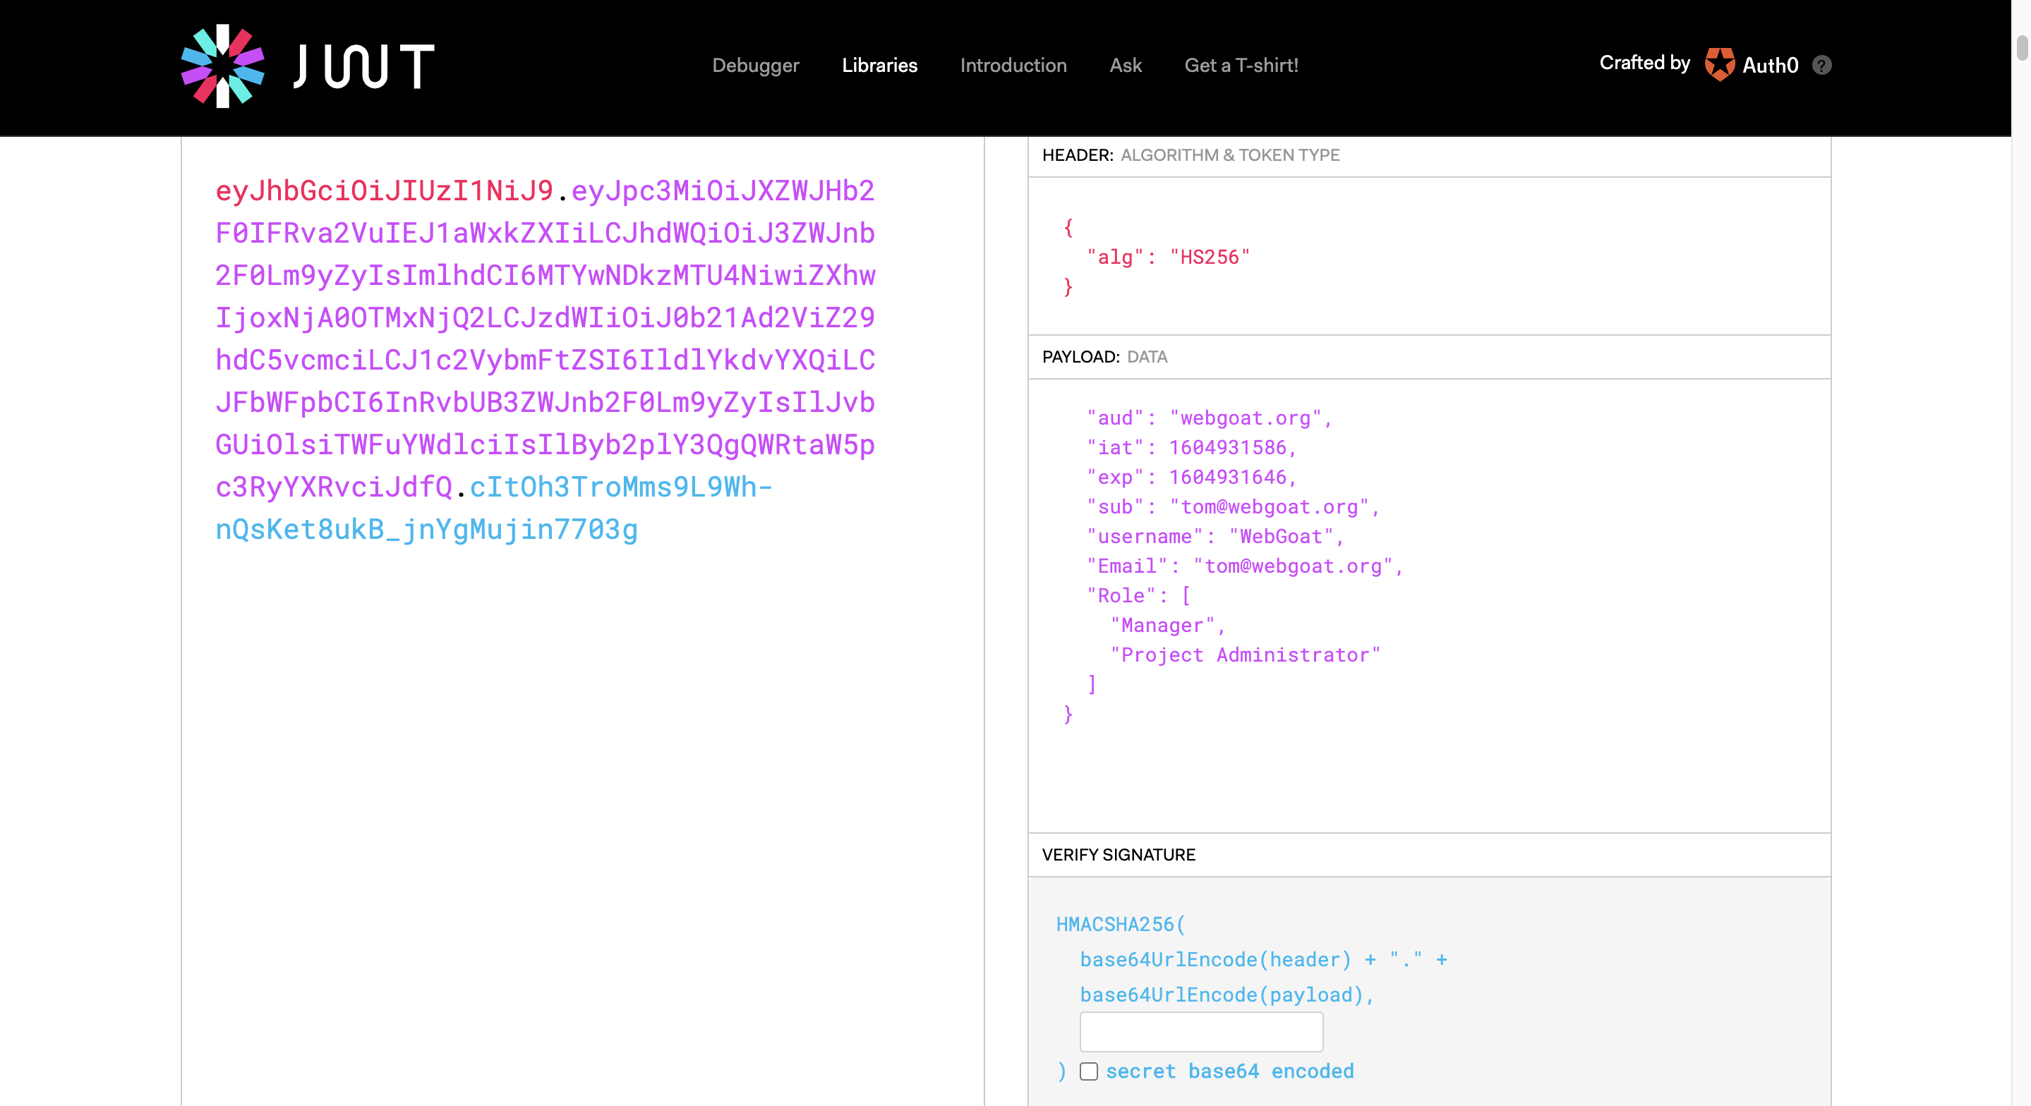The height and width of the screenshot is (1106, 2031).
Task: Click the red encoded header token segment
Action: [385, 190]
